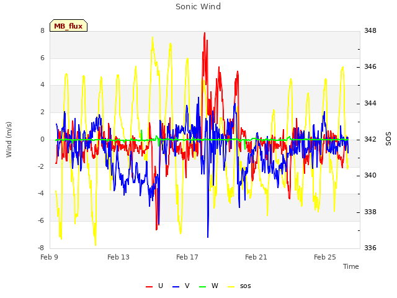
Task: Click the blue V legend color marker
Action: coord(176,287)
